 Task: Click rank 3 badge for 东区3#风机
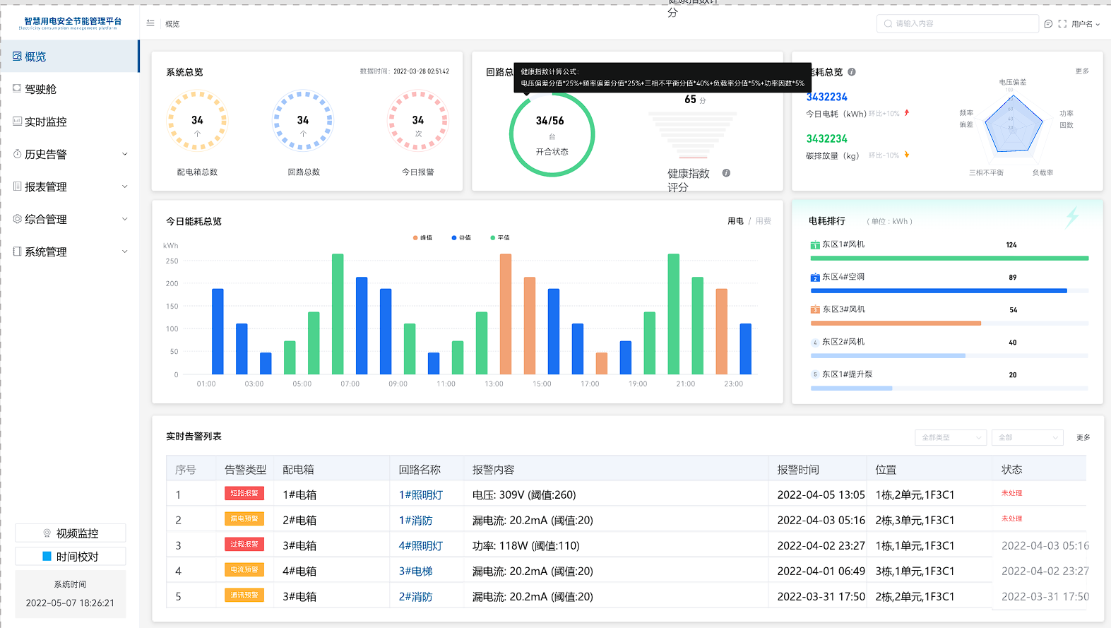[x=815, y=309]
